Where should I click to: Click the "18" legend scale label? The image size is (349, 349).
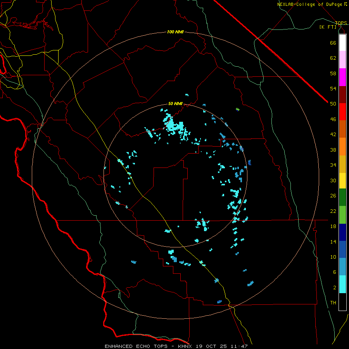click(333, 226)
